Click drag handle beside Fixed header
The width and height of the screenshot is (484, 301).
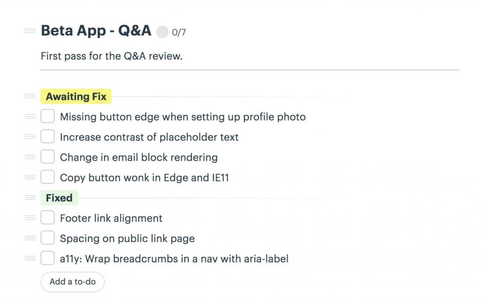point(30,198)
